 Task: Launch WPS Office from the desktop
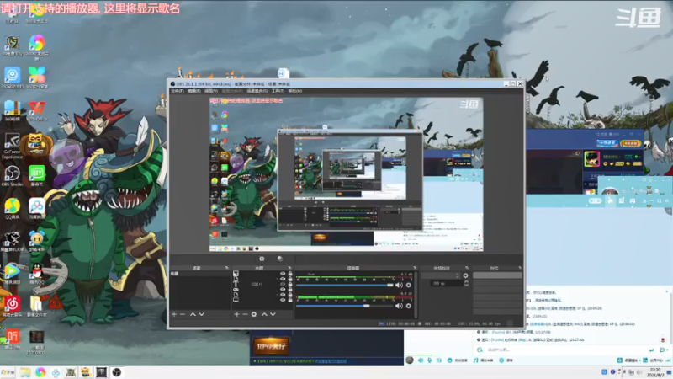point(37,110)
